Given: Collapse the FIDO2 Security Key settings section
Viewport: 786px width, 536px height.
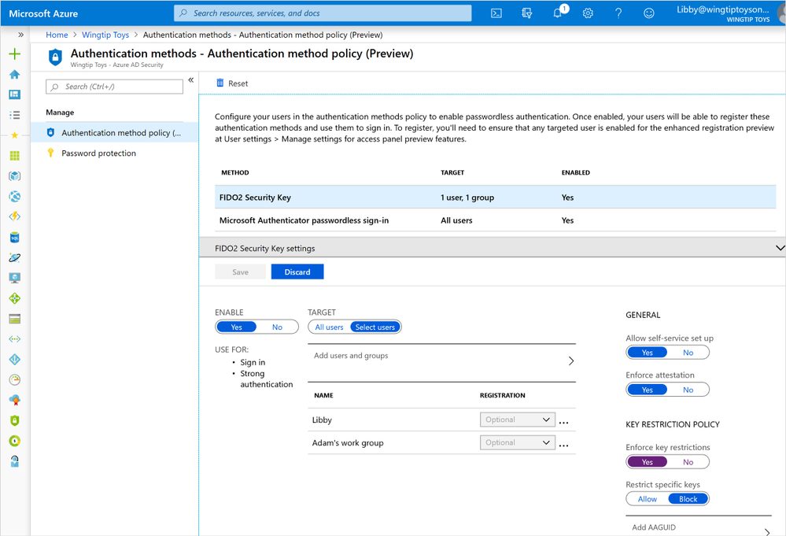Looking at the screenshot, I should (778, 246).
